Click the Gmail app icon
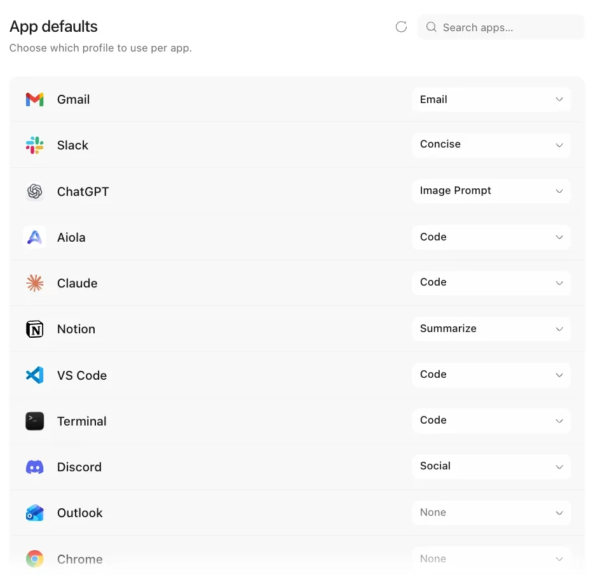605x575 pixels. click(35, 100)
